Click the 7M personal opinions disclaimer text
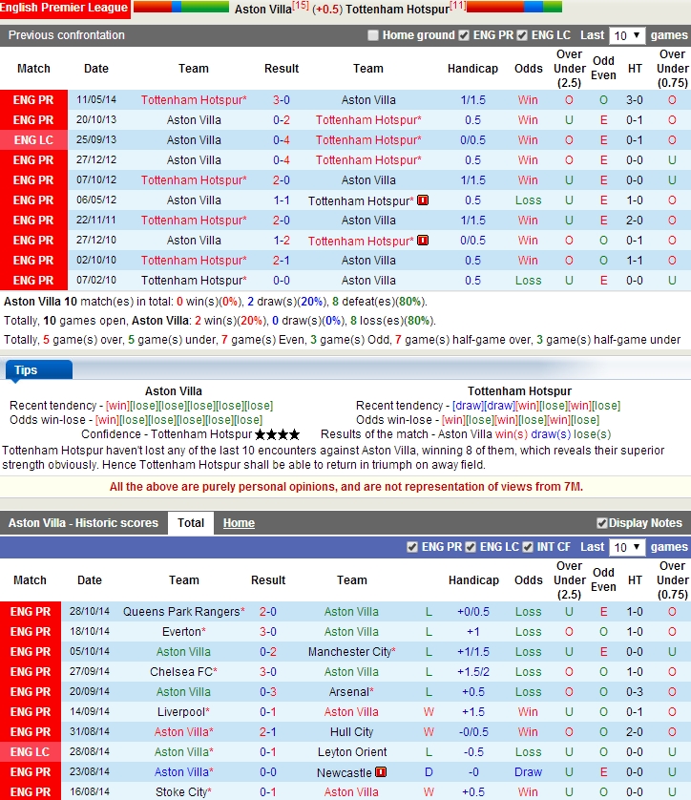Viewport: 691px width, 800px height. pyautogui.click(x=345, y=487)
